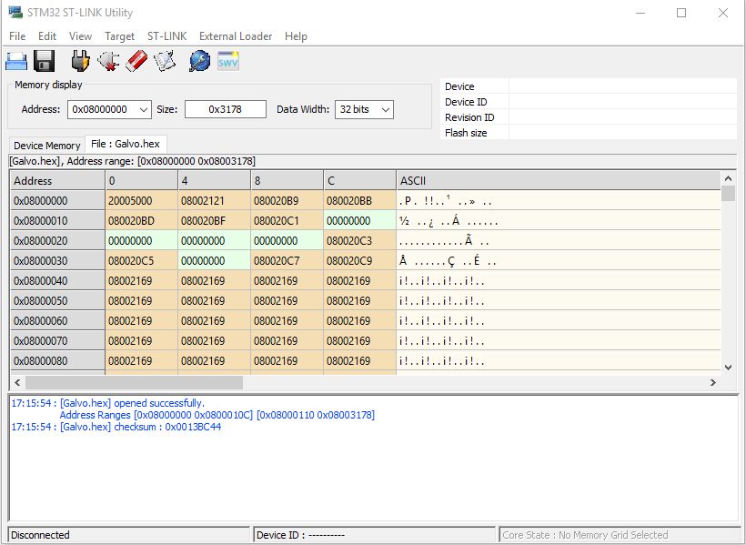Connect to target with plug icon
The image size is (746, 545).
[81, 61]
